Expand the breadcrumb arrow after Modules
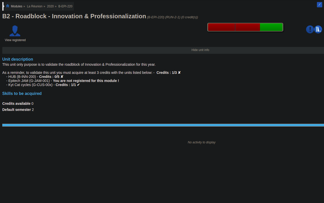 coord(24,6)
